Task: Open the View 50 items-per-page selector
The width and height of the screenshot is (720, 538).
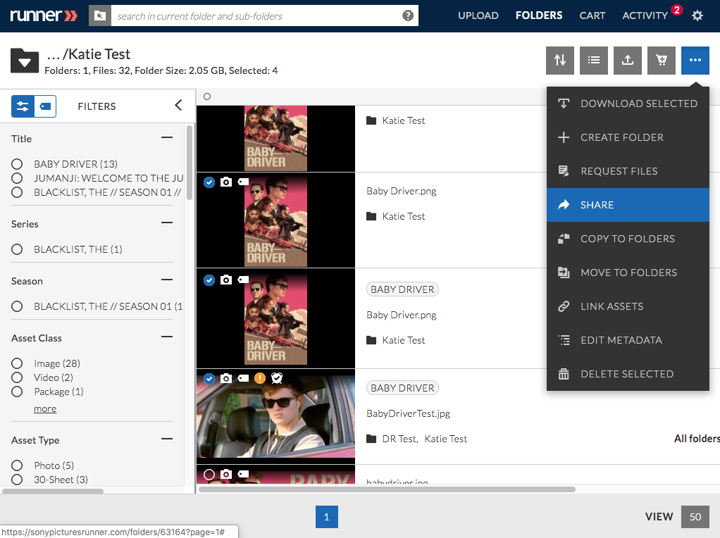Action: 695,517
